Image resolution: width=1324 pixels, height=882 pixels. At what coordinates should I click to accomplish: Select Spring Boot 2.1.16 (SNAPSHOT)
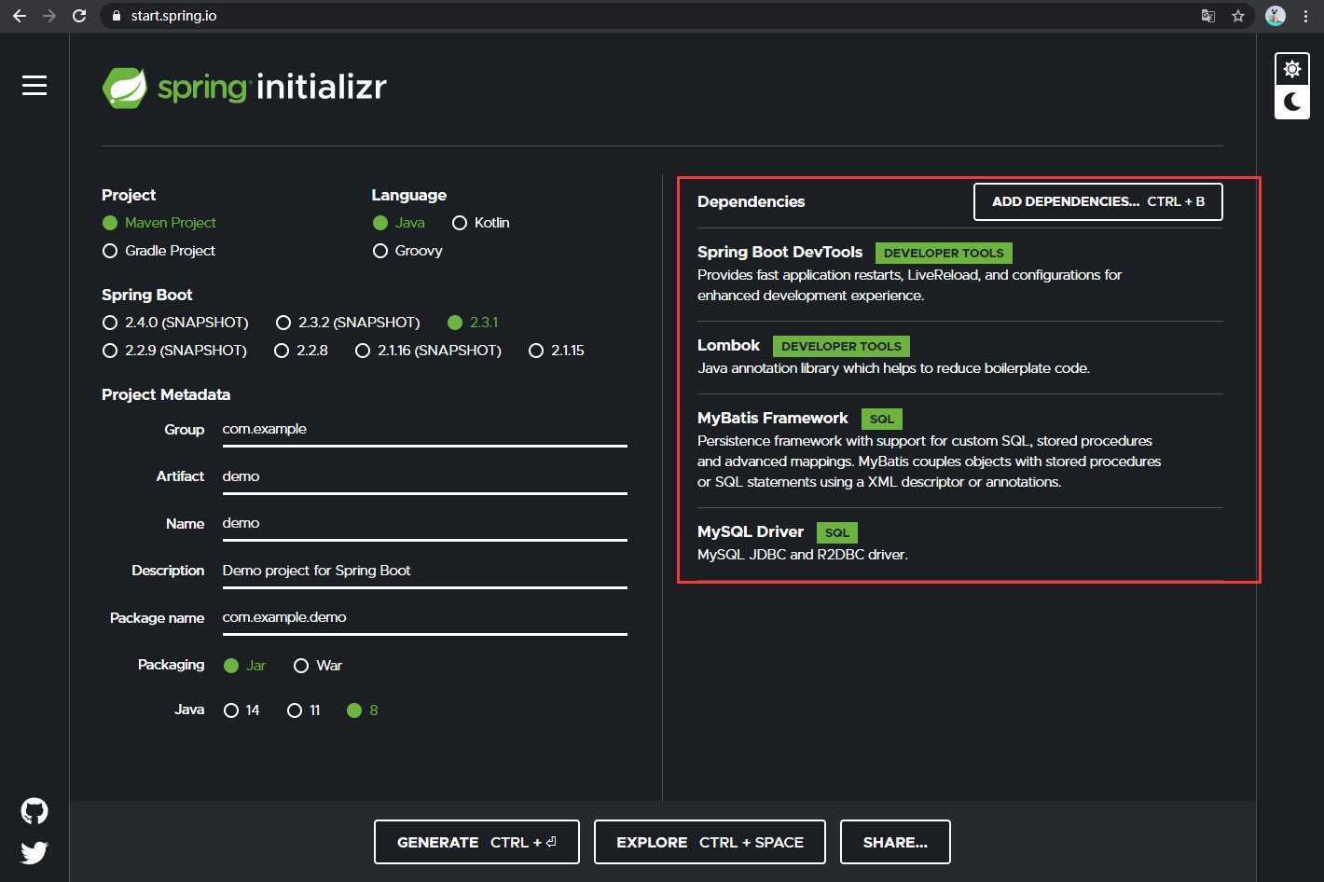coord(428,351)
